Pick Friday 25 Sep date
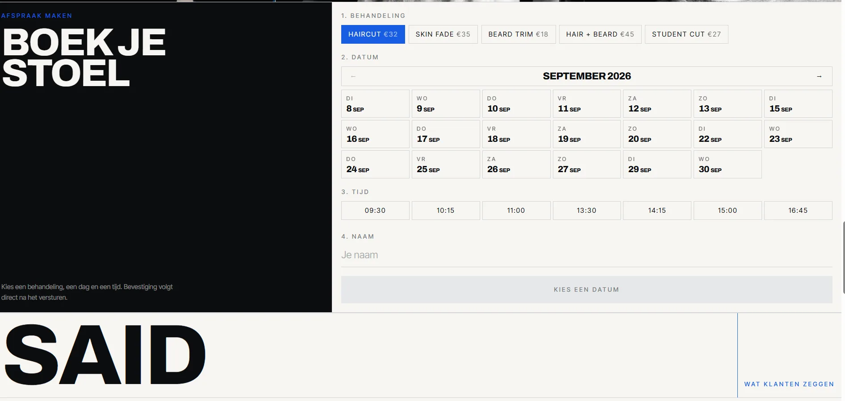 coord(446,165)
